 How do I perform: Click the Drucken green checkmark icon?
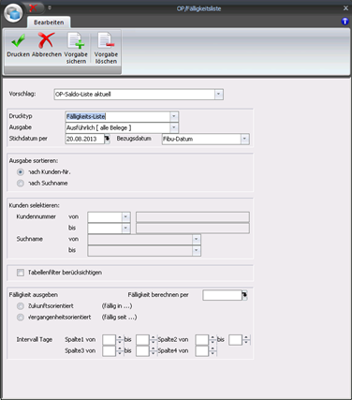pyautogui.click(x=18, y=40)
